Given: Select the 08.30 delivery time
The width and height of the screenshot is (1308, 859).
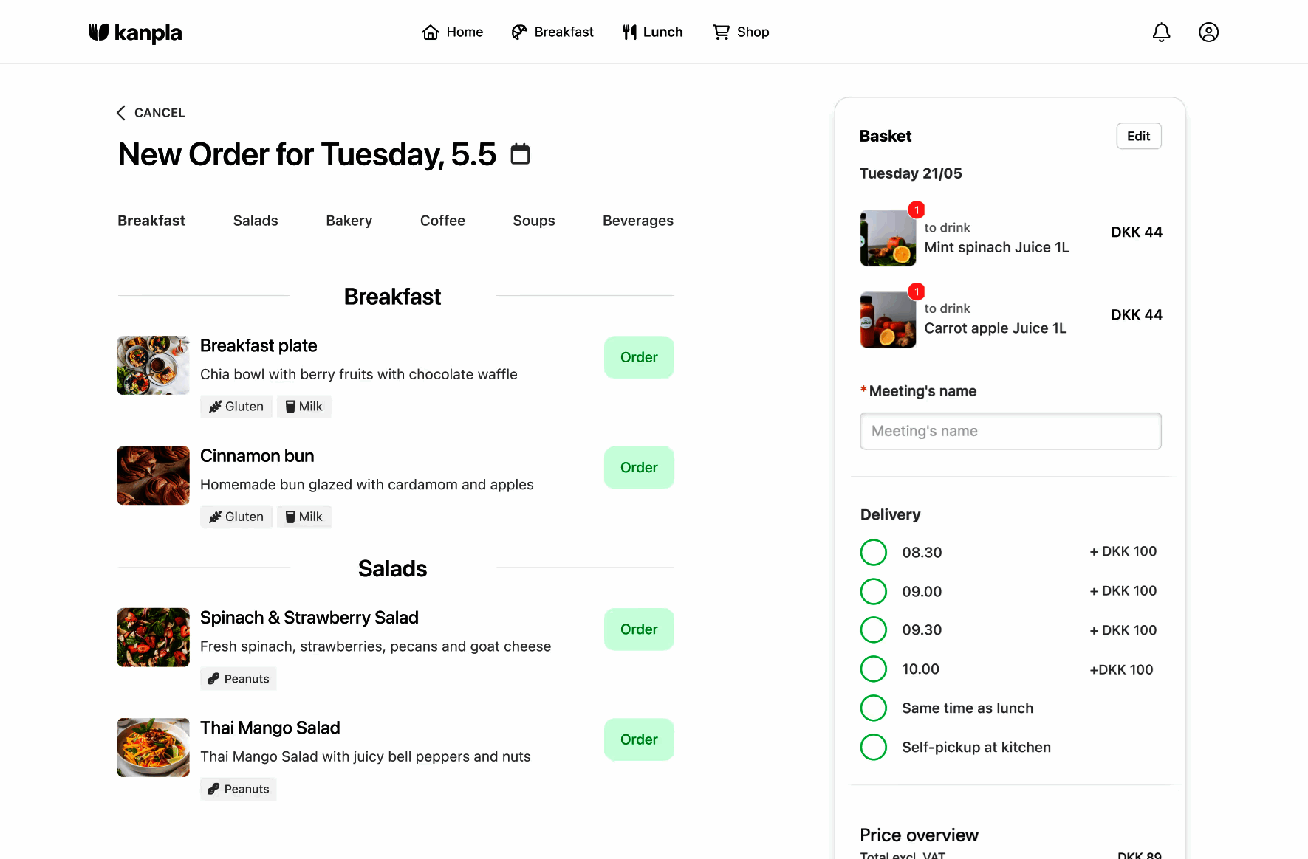Looking at the screenshot, I should [874, 552].
